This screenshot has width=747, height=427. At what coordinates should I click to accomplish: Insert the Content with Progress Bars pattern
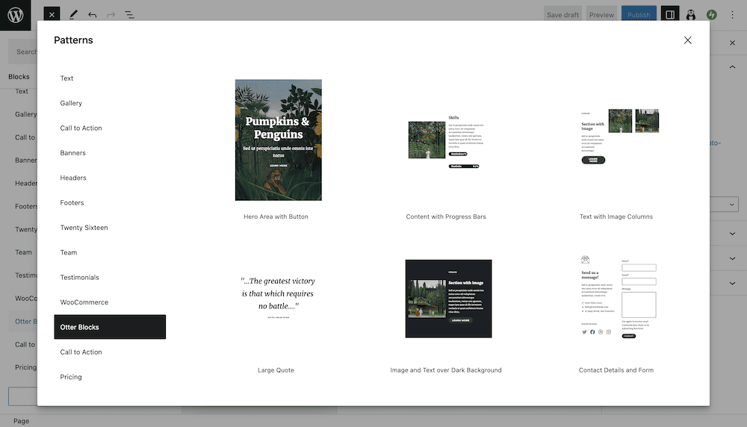tap(446, 143)
